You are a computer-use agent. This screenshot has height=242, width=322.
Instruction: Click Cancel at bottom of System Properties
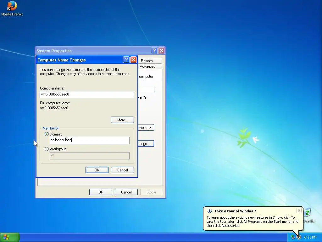point(126,192)
